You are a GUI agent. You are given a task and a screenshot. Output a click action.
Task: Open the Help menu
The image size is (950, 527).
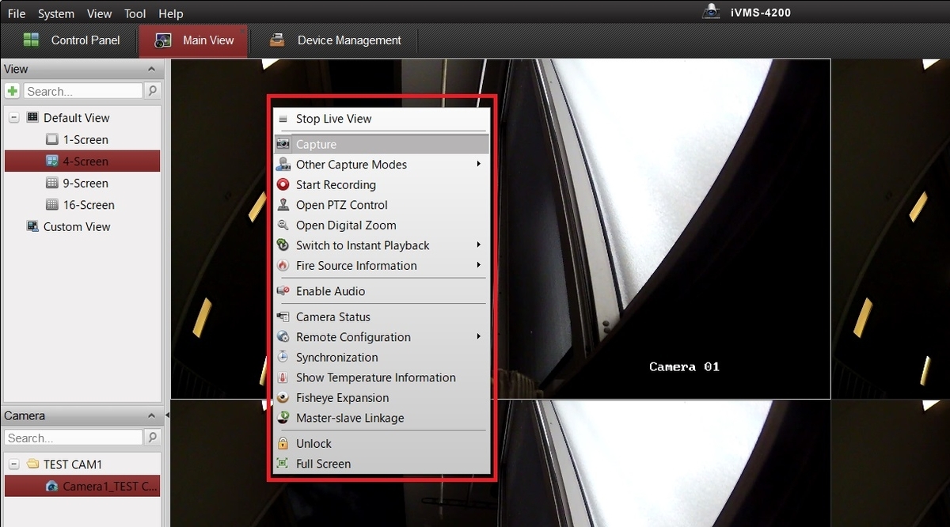(x=171, y=13)
